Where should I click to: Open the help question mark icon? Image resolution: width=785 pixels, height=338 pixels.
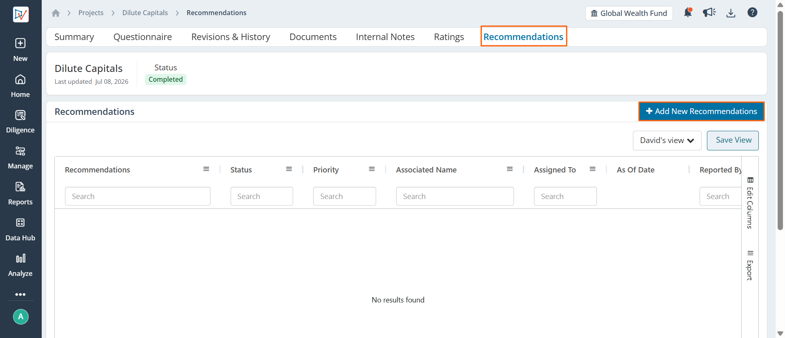pos(752,13)
